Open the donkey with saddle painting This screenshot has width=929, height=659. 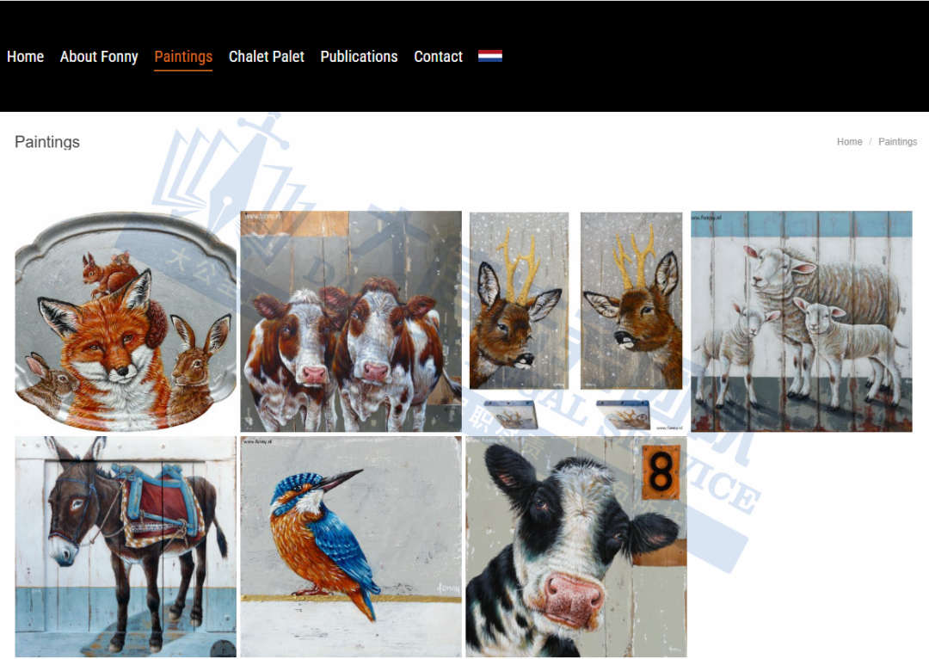126,546
